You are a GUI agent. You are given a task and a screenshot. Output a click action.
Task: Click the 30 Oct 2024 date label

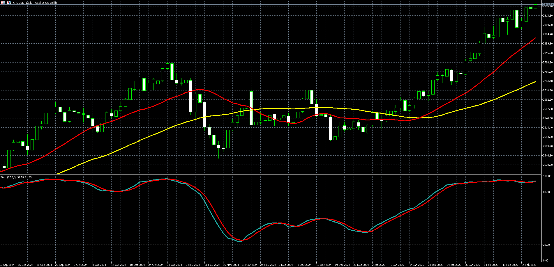point(174,265)
